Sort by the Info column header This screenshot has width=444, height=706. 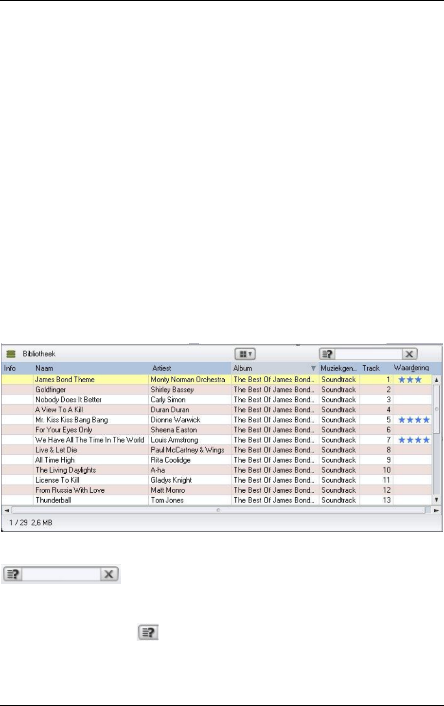(10, 368)
